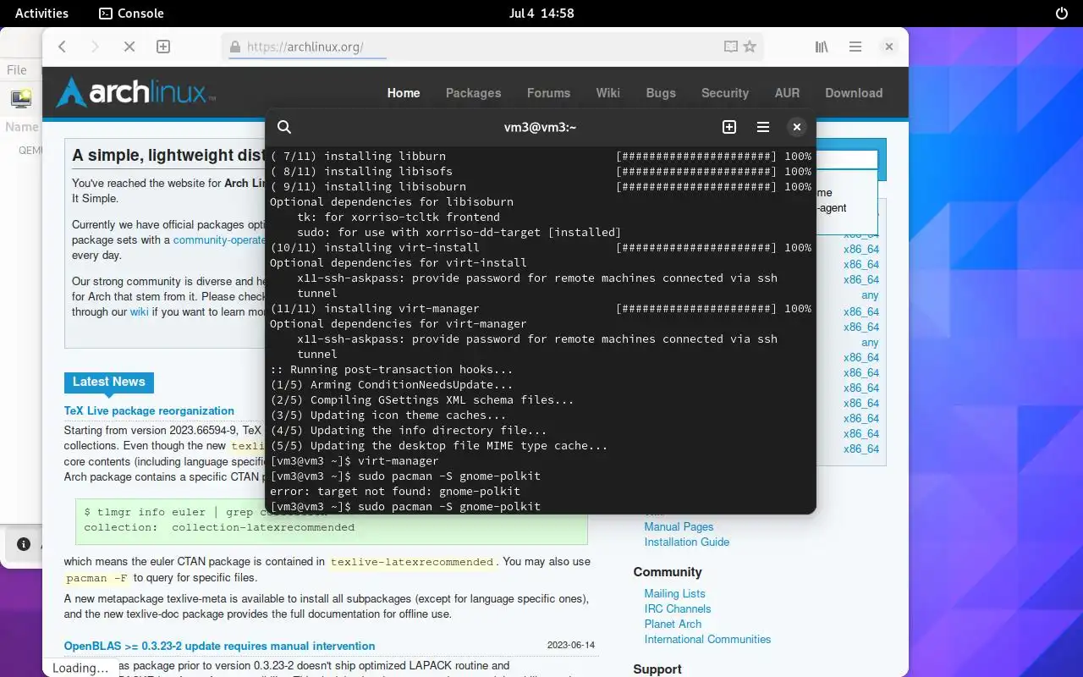This screenshot has width=1083, height=677.
Task: Click the clock showing Jul 4 14:58
Action: [541, 14]
